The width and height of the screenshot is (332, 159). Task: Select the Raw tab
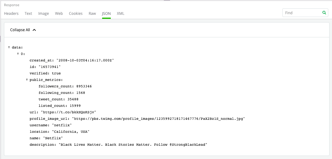pyautogui.click(x=92, y=13)
